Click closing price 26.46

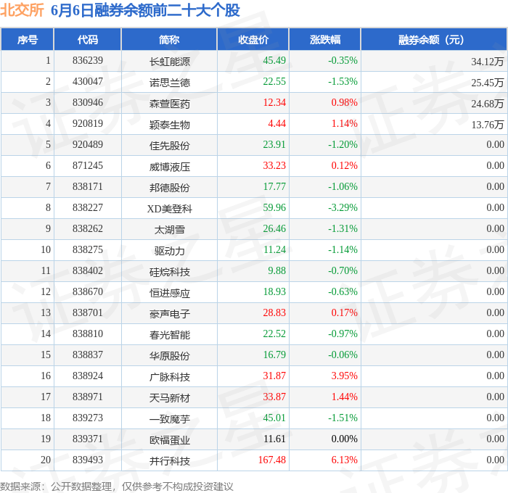[x=274, y=229]
